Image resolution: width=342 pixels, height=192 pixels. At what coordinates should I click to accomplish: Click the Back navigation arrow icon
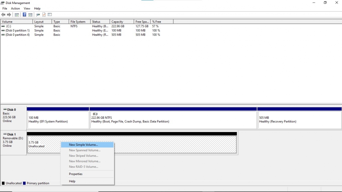(3, 14)
